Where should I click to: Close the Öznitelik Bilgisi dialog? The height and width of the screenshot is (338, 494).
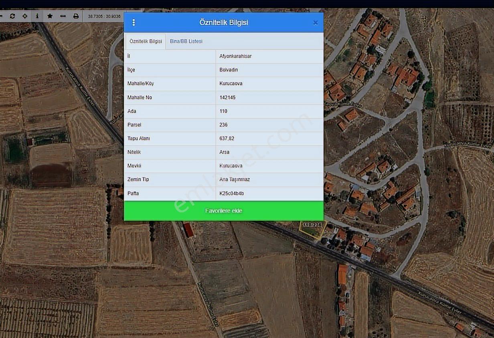(x=316, y=22)
